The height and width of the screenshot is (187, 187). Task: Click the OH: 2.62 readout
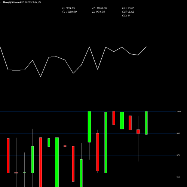point(128,12)
